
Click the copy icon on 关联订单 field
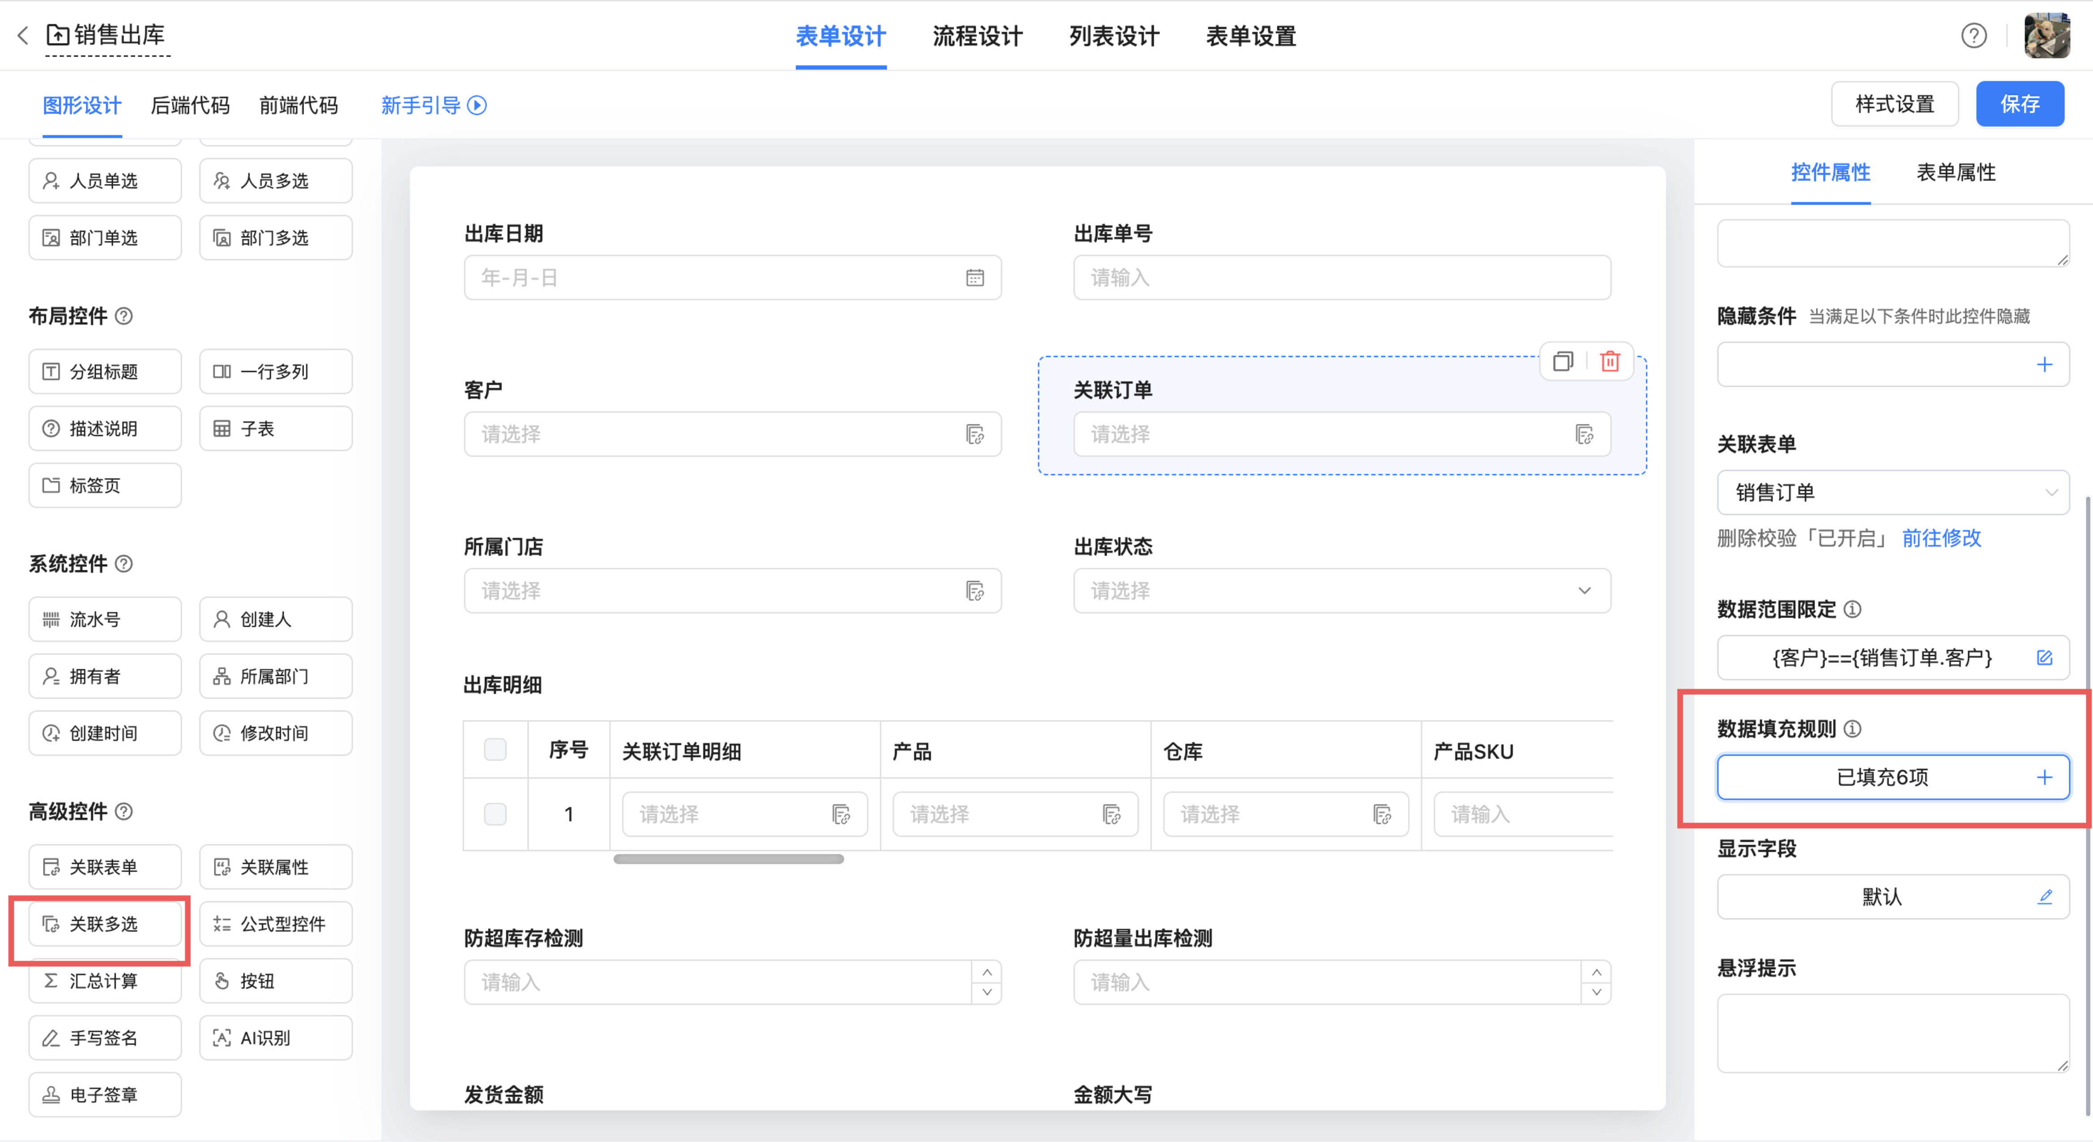pyautogui.click(x=1562, y=361)
